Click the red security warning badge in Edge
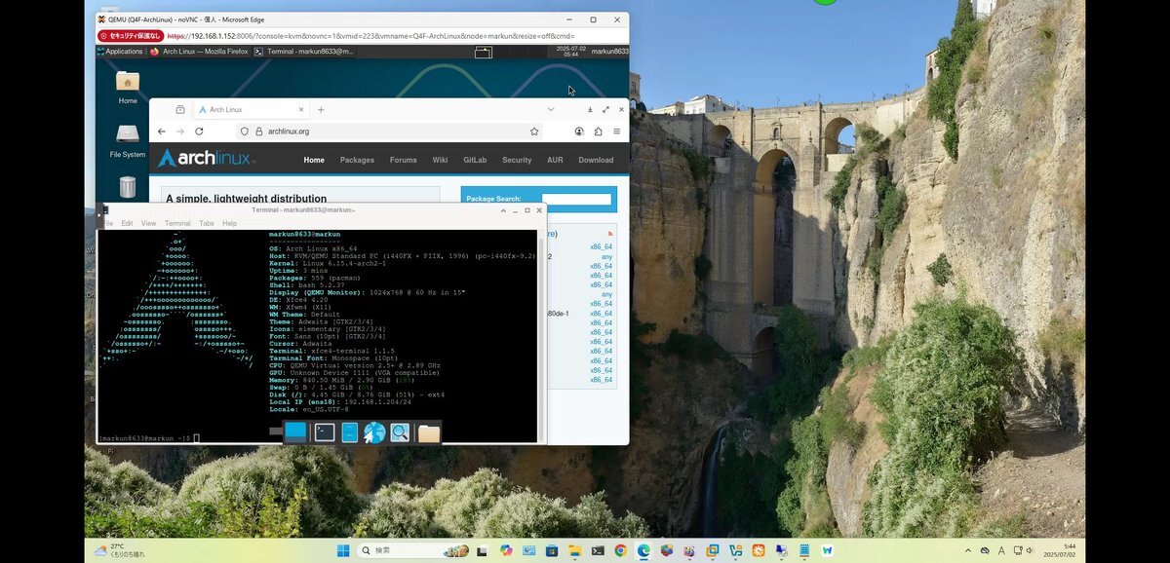The height and width of the screenshot is (563, 1170). point(130,36)
